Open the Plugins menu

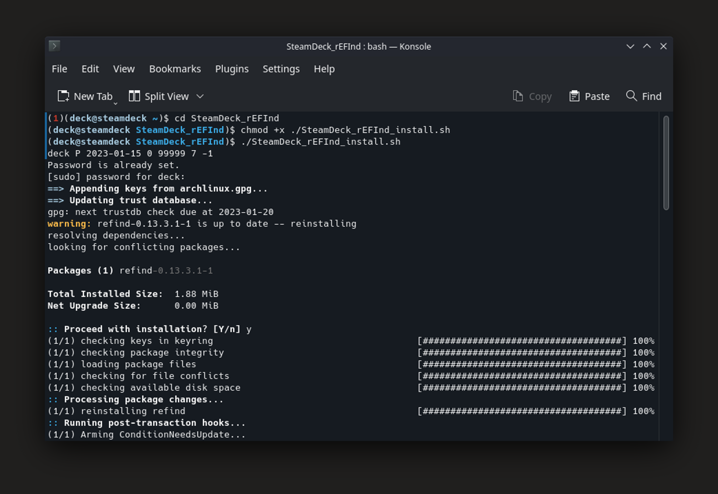[x=232, y=69]
